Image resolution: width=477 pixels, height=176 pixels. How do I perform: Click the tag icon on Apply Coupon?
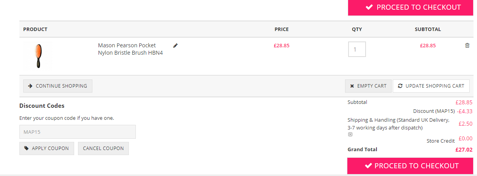coord(26,148)
